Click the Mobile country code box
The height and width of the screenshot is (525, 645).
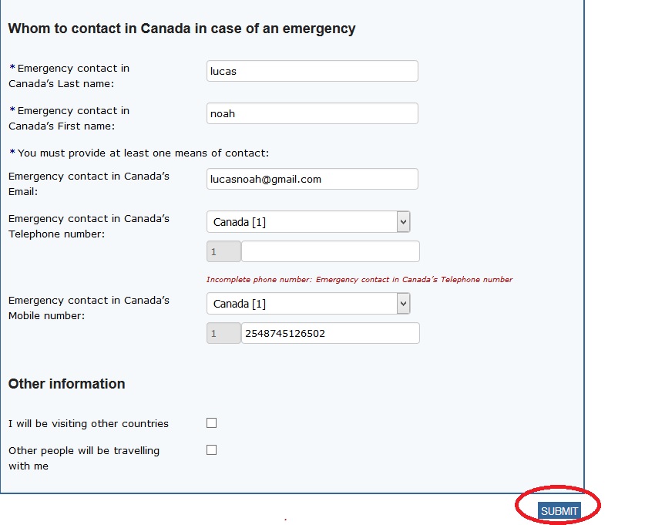click(x=223, y=333)
